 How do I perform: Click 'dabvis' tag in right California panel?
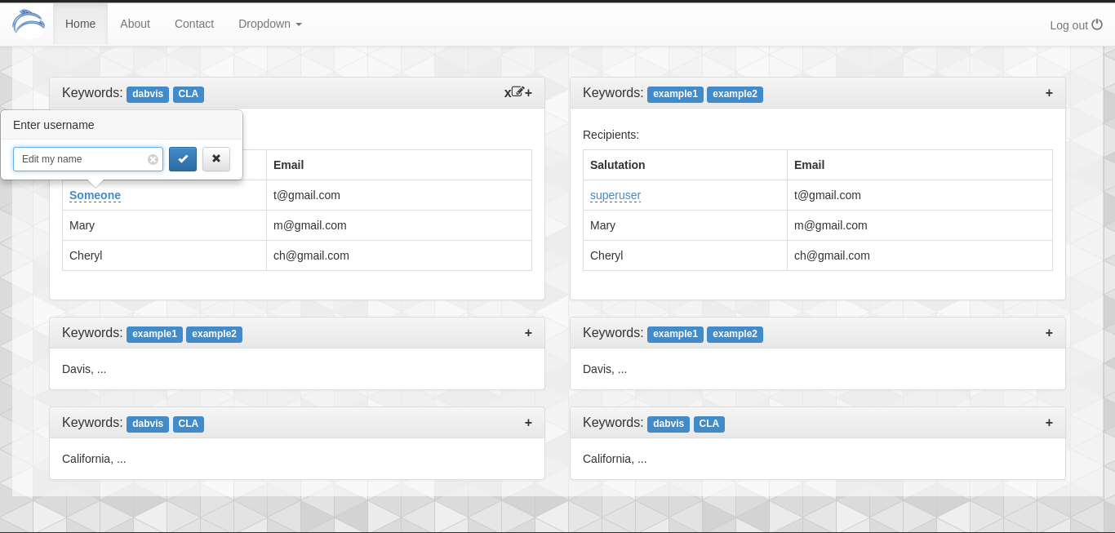(669, 424)
